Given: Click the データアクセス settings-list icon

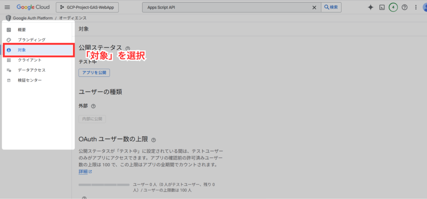Looking at the screenshot, I should coord(9,70).
